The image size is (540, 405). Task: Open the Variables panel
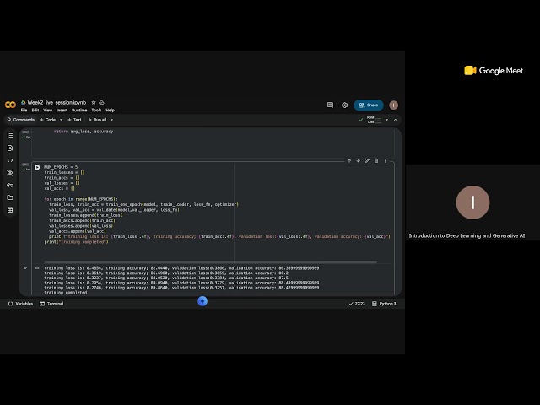coord(20,304)
